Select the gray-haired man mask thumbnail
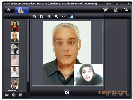Screen dimensions: 133x100 [x=15, y=37]
